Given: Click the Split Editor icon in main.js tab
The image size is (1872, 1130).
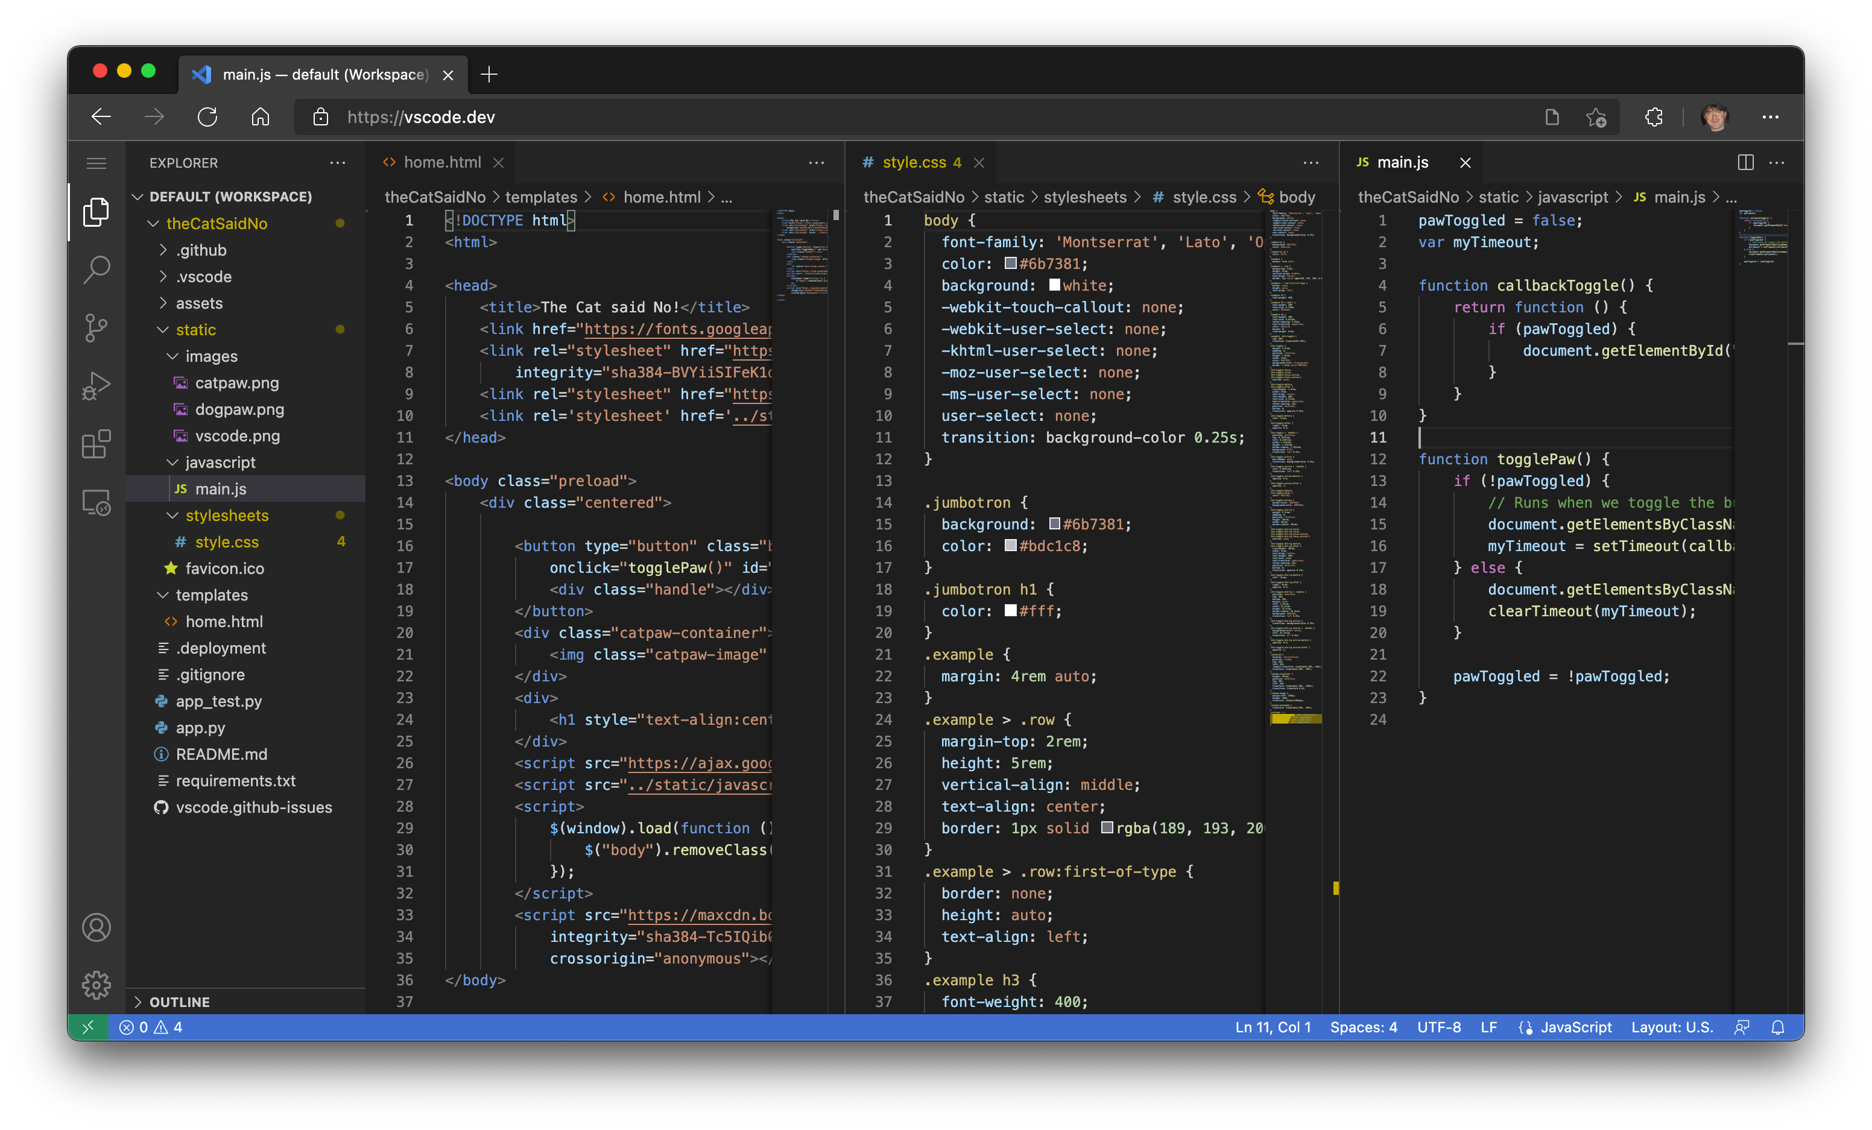Looking at the screenshot, I should coord(1747,160).
